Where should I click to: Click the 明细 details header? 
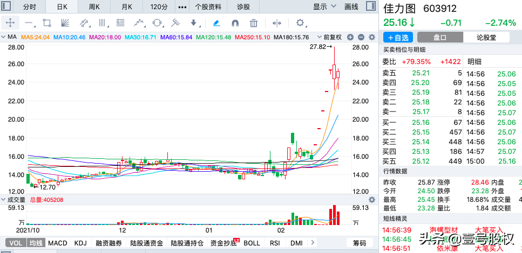(x=474, y=61)
